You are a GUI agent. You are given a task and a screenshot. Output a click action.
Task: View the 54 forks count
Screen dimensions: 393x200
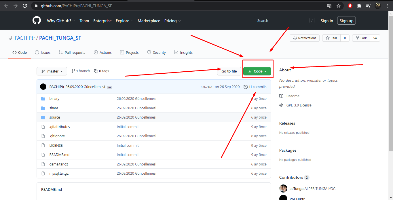pos(375,38)
